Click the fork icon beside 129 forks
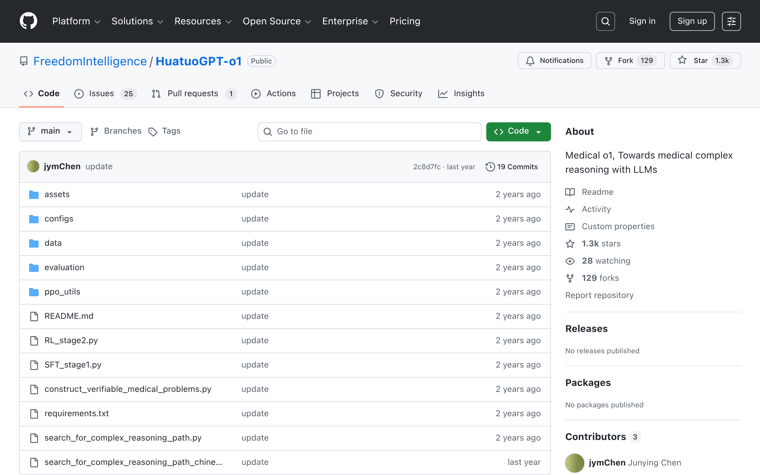This screenshot has width=760, height=475. [x=570, y=278]
